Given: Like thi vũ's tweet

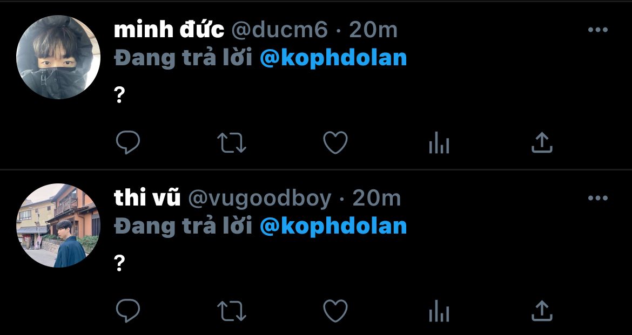Looking at the screenshot, I should point(335,311).
